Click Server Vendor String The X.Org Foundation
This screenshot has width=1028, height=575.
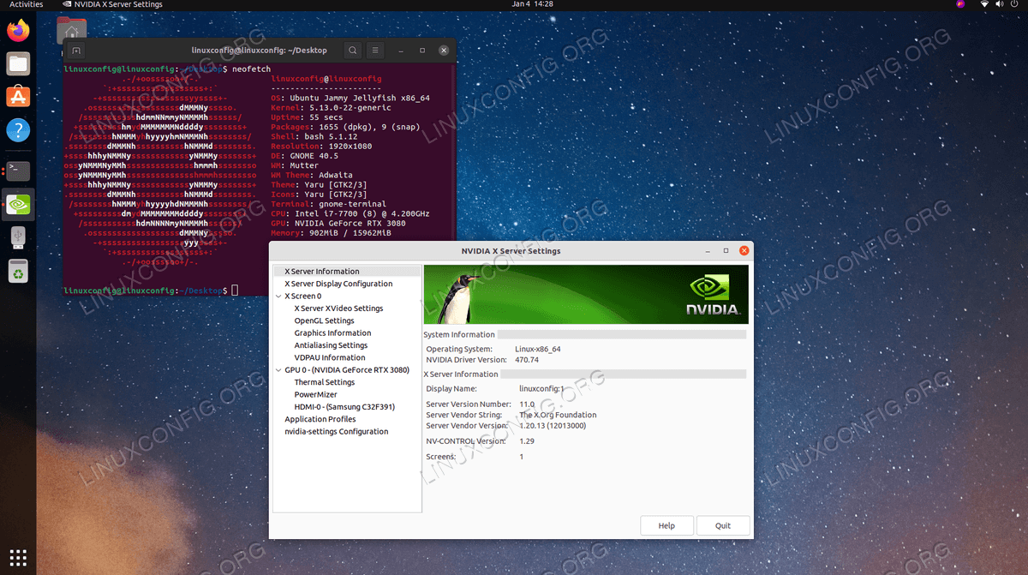tap(558, 415)
